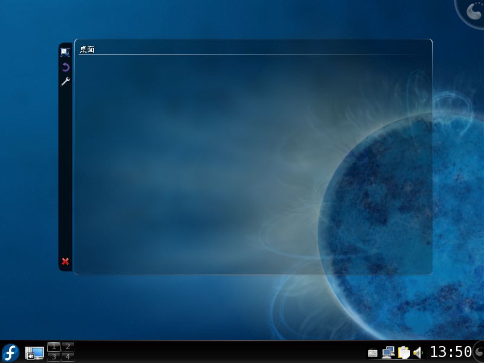Click the show desktop monitor icon in panel
This screenshot has height=363, width=484.
pyautogui.click(x=34, y=353)
